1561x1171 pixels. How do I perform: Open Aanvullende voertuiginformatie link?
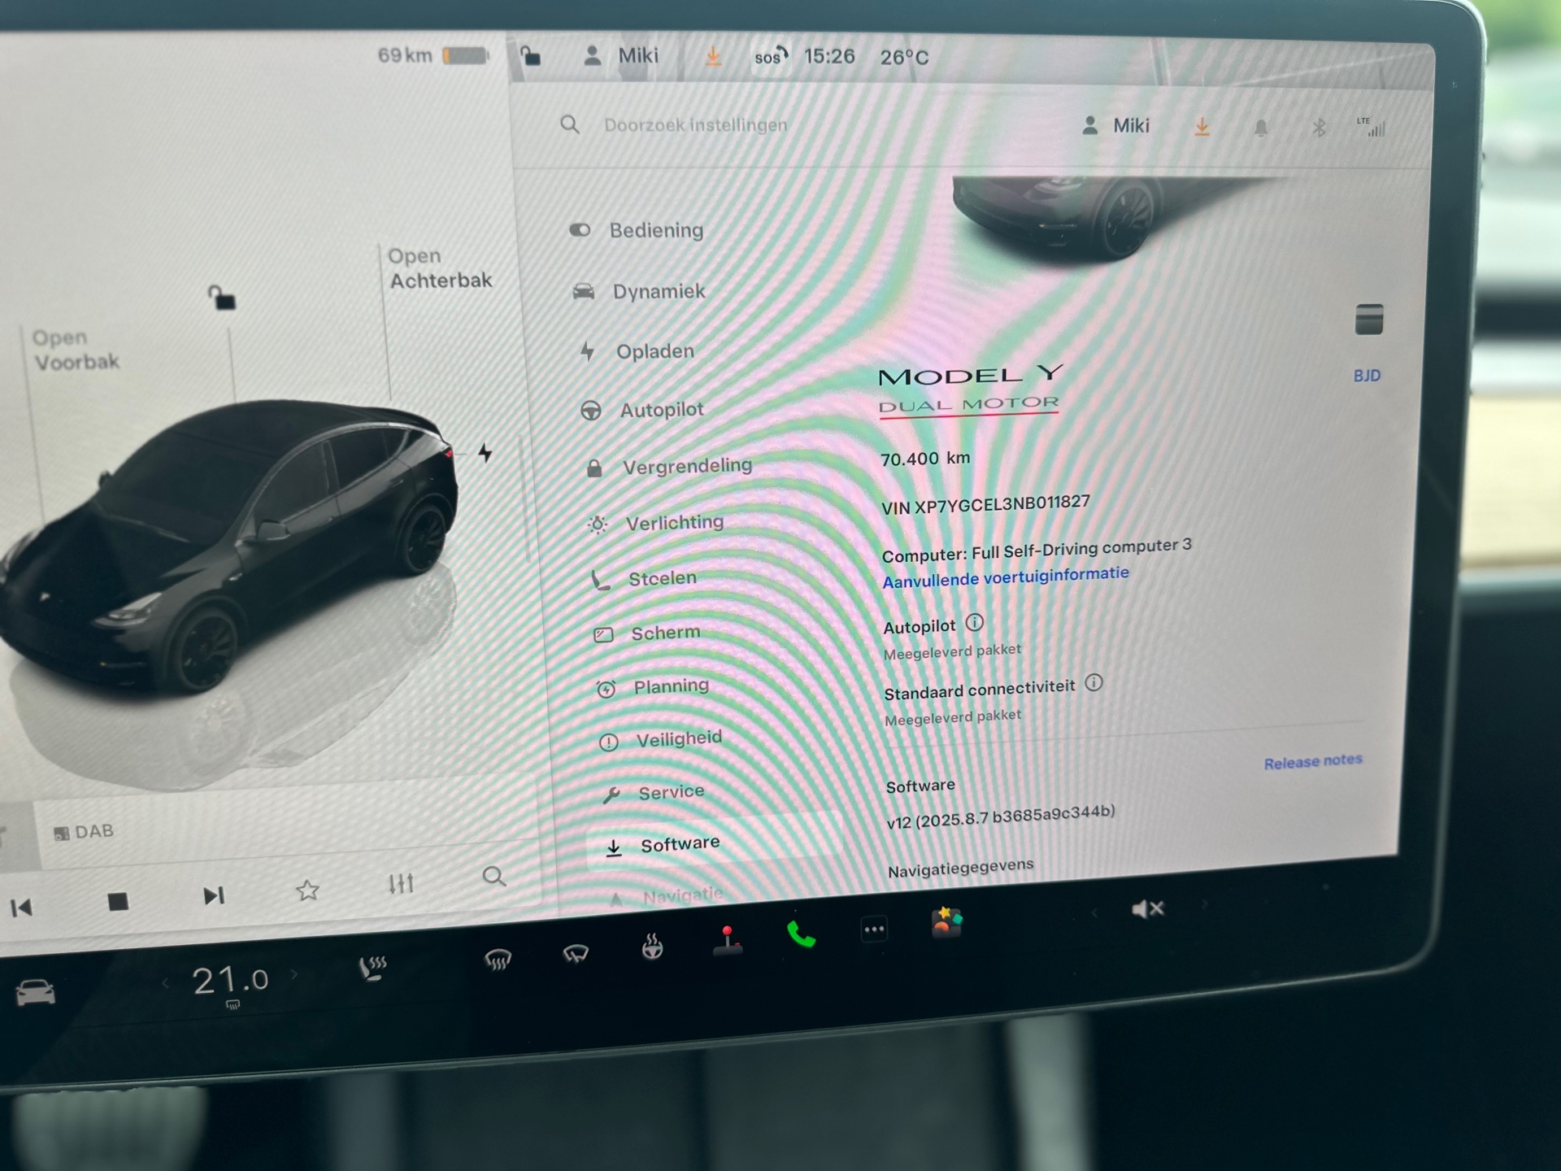[x=1006, y=577]
